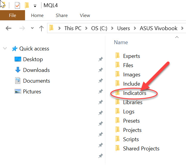Go up one folder level
This screenshot has height=165, width=186.
[41, 28]
